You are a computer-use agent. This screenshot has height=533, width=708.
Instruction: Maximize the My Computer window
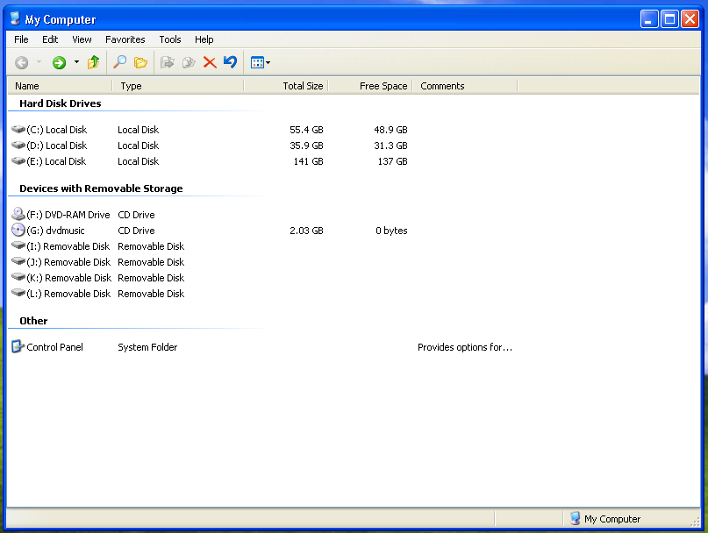[669, 19]
